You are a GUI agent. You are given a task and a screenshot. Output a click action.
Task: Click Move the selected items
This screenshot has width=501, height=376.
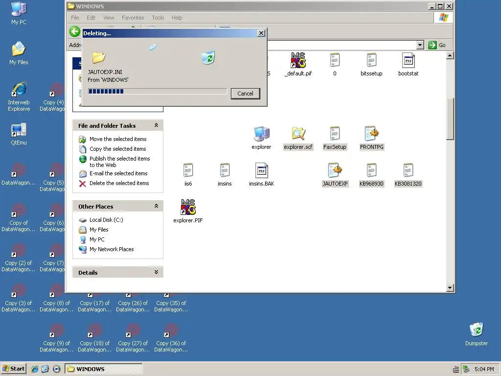pyautogui.click(x=118, y=139)
